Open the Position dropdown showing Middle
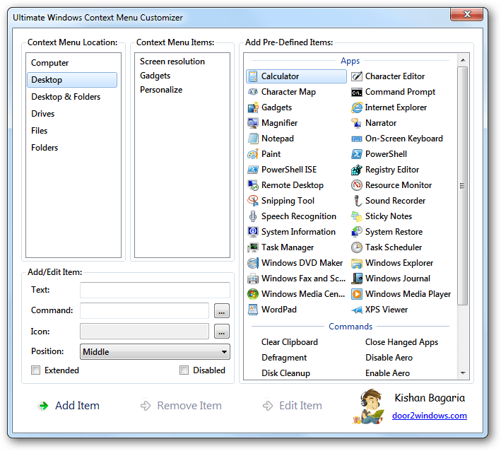Viewport: 501px width, 451px height. 155,352
